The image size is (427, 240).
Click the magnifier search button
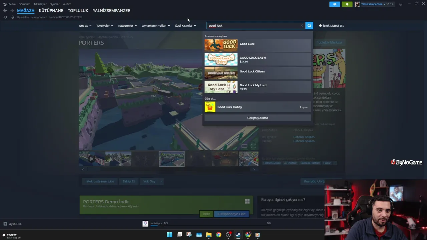pyautogui.click(x=309, y=25)
